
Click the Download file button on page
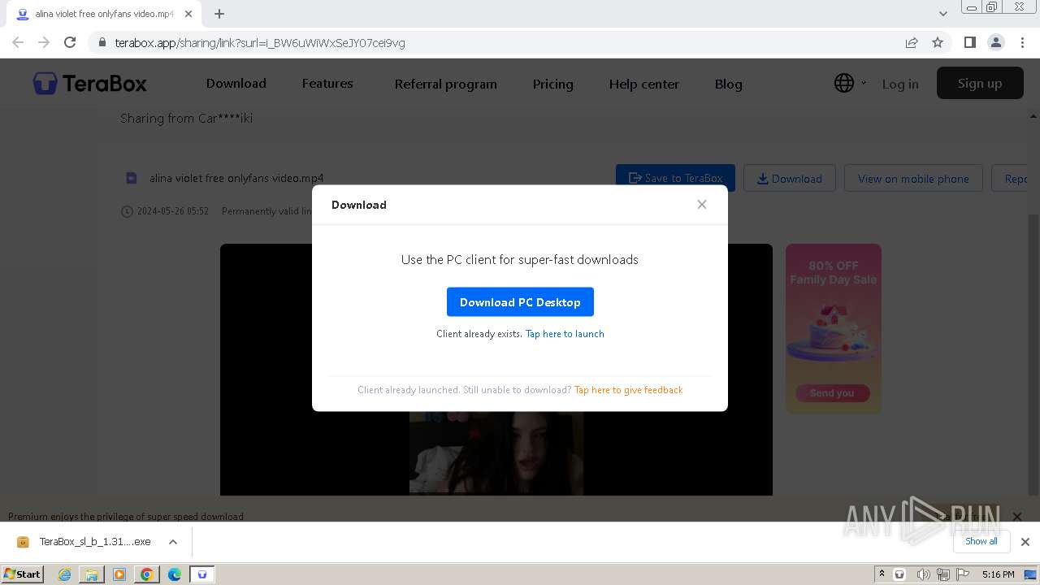pyautogui.click(x=790, y=178)
